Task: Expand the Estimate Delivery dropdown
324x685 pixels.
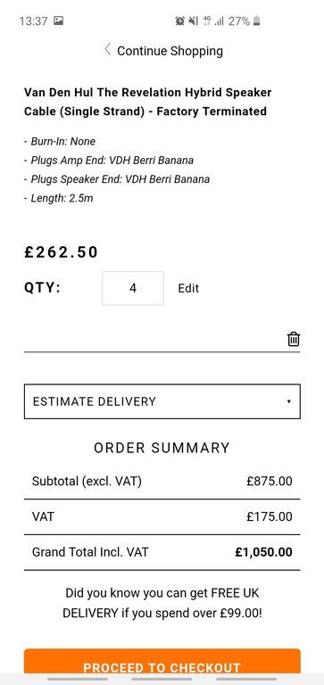Action: tap(162, 401)
